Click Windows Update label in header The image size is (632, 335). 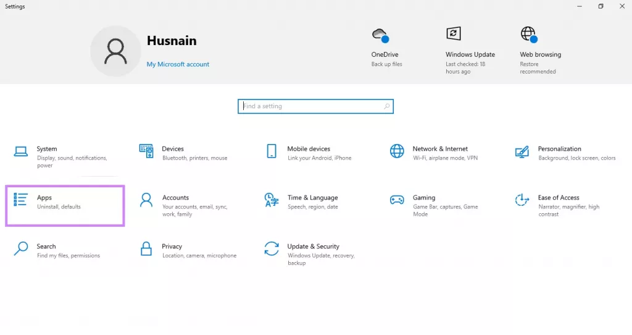click(470, 54)
